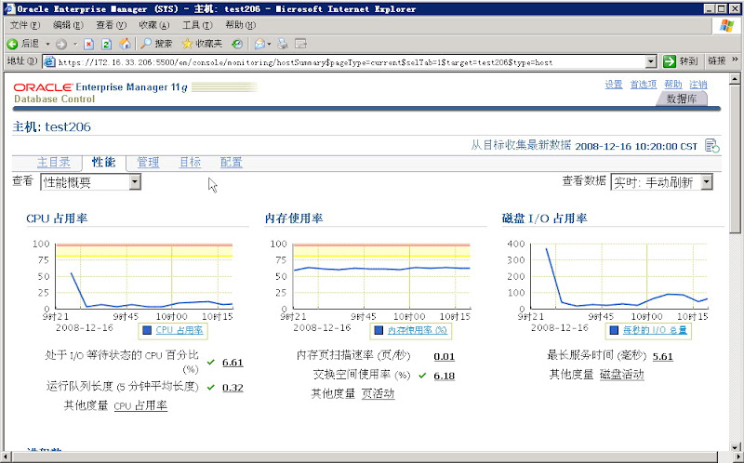Click the 0.01 memory page scan value
The height and width of the screenshot is (463, 744).
tap(445, 357)
